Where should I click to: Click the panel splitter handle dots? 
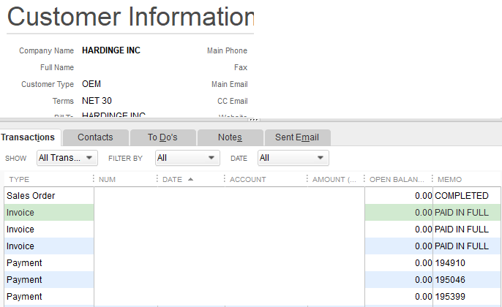pos(253,119)
